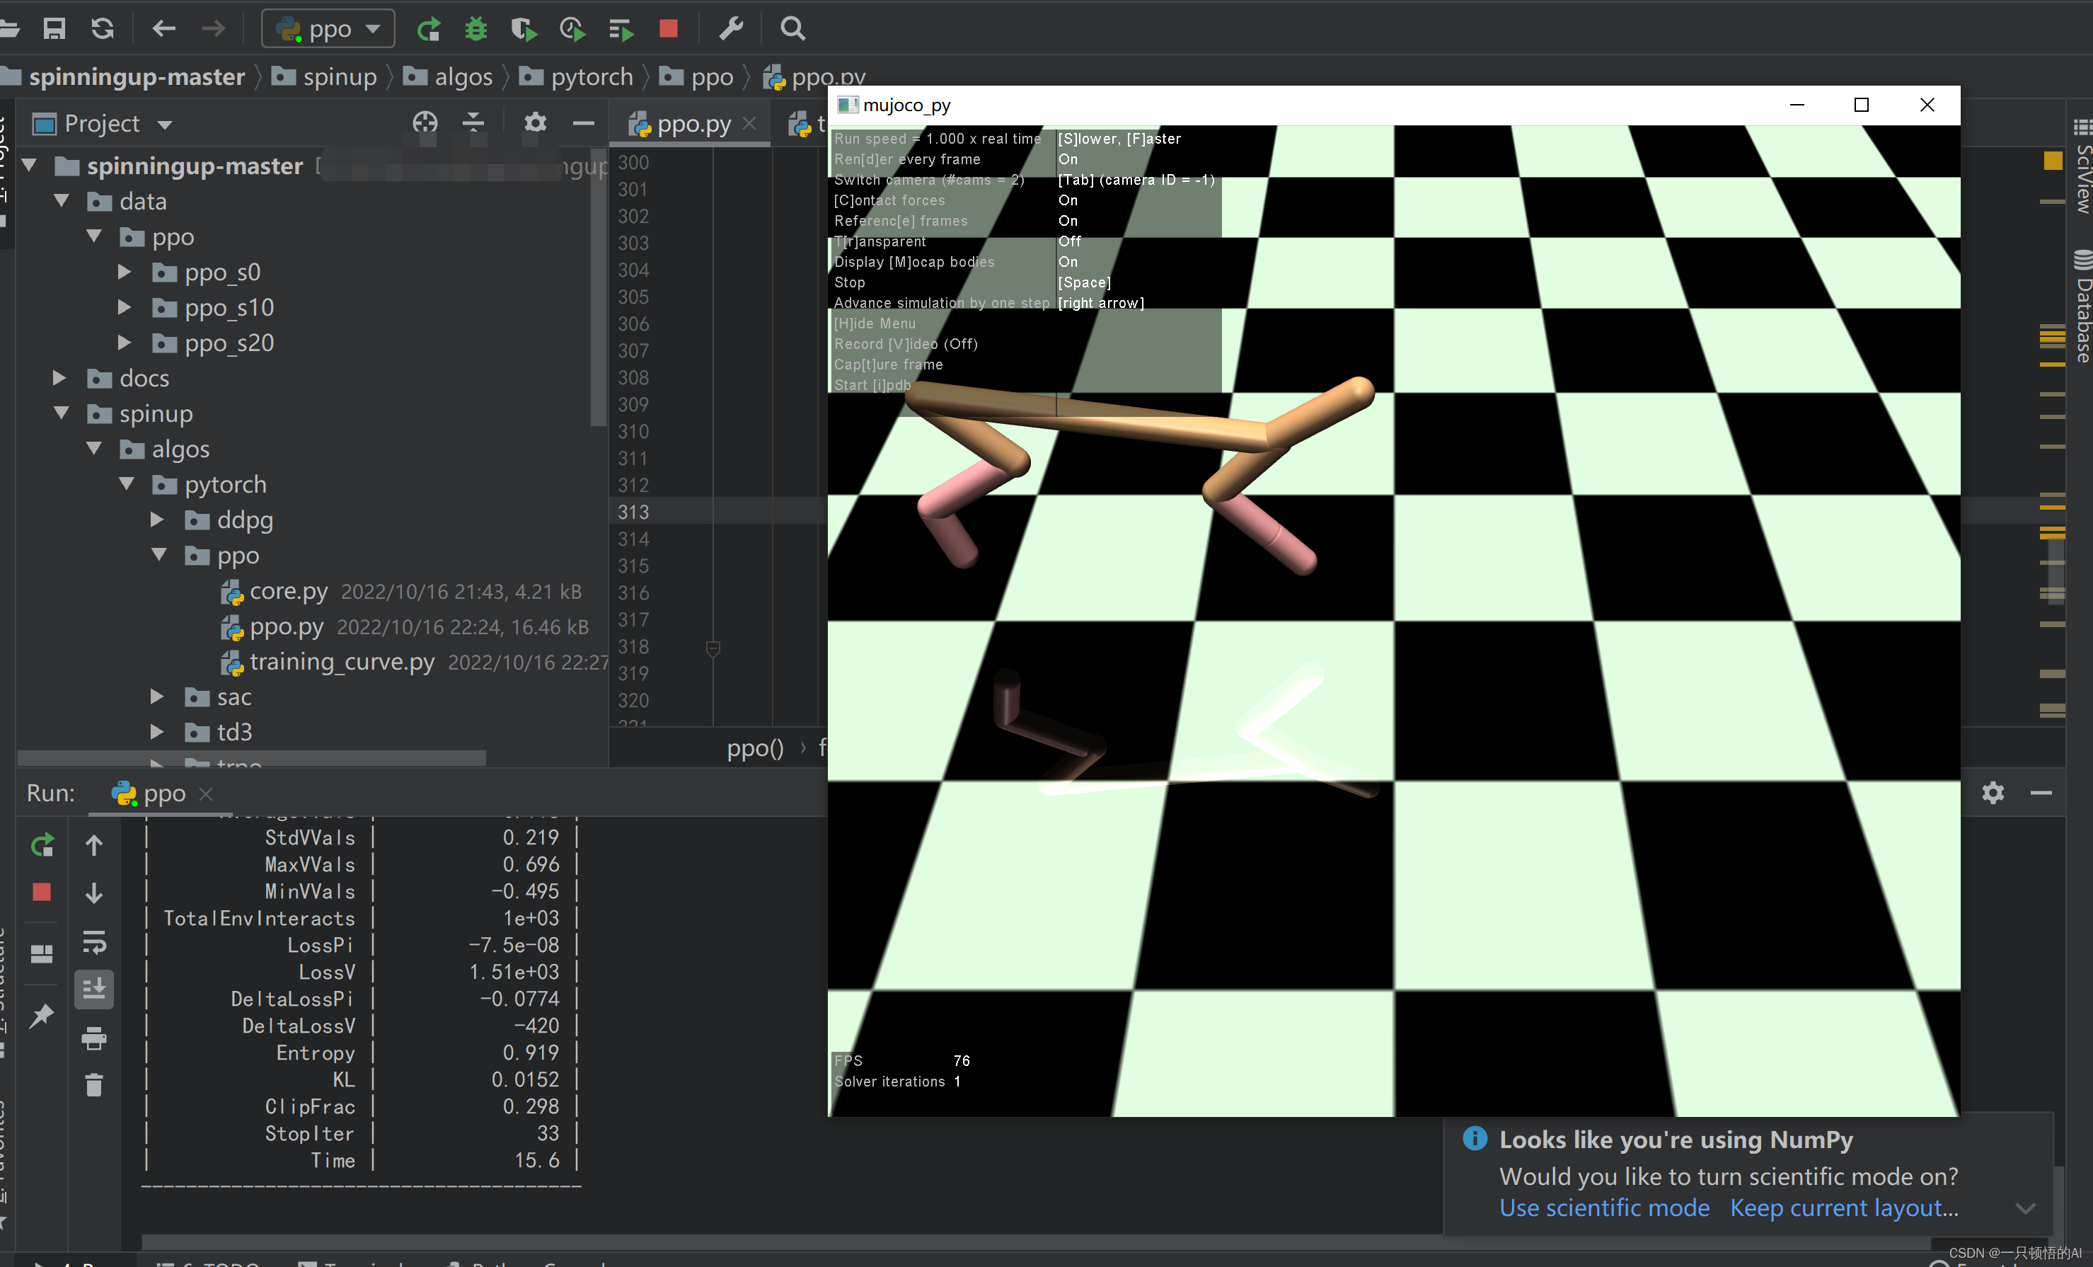Click the Rerun icon in Run panel

[42, 844]
